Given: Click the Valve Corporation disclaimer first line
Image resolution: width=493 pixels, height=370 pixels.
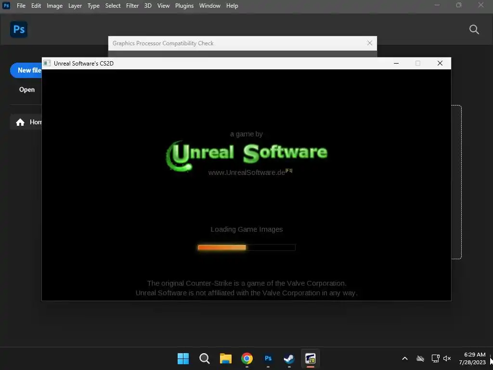Looking at the screenshot, I should (246, 283).
